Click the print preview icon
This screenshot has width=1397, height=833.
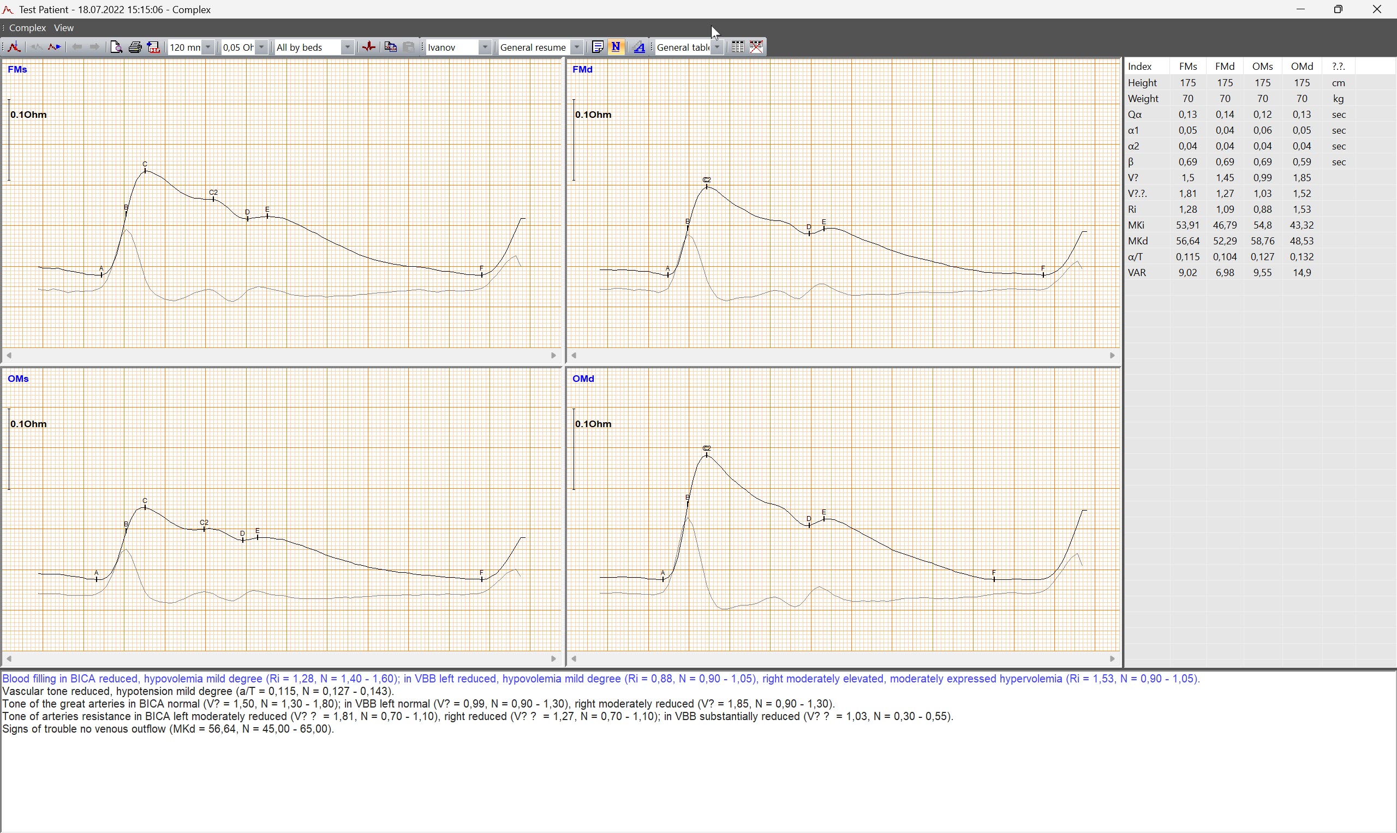pyautogui.click(x=116, y=47)
